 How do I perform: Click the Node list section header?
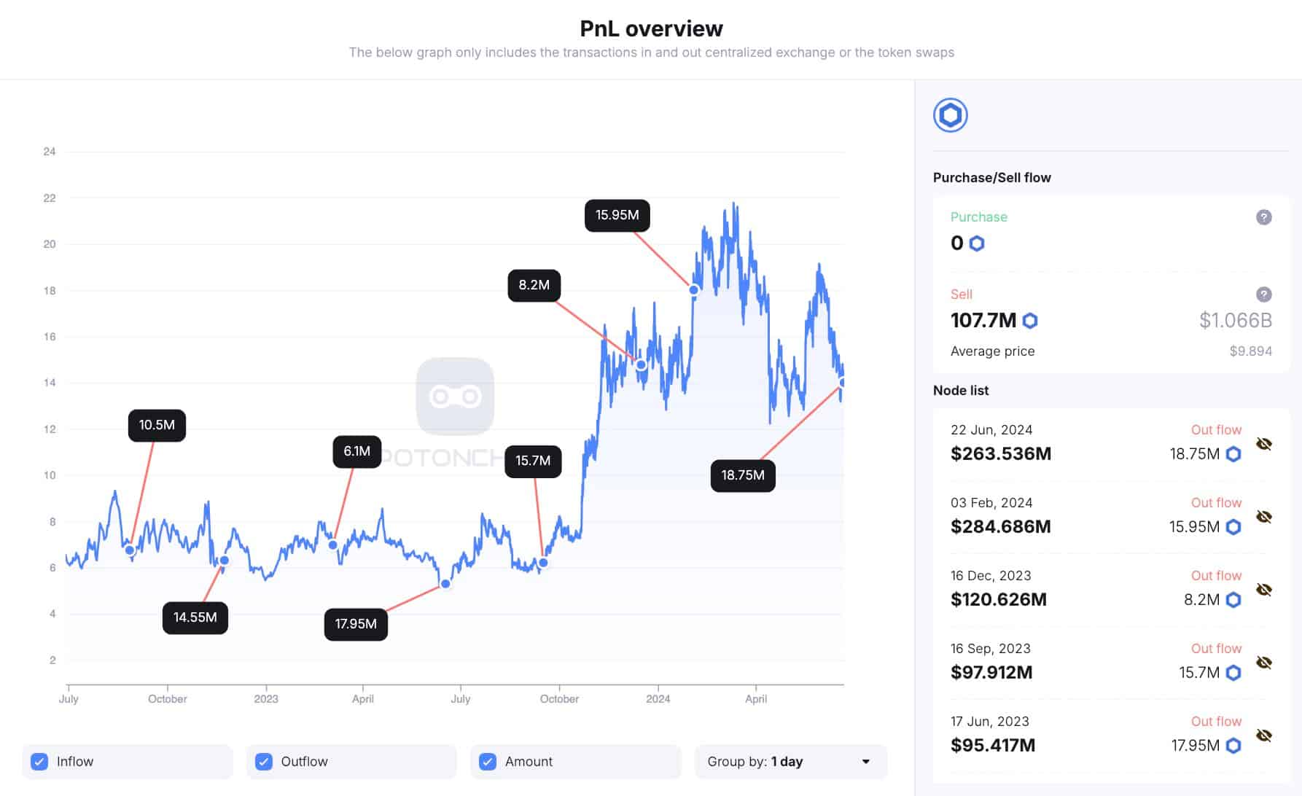pos(961,390)
